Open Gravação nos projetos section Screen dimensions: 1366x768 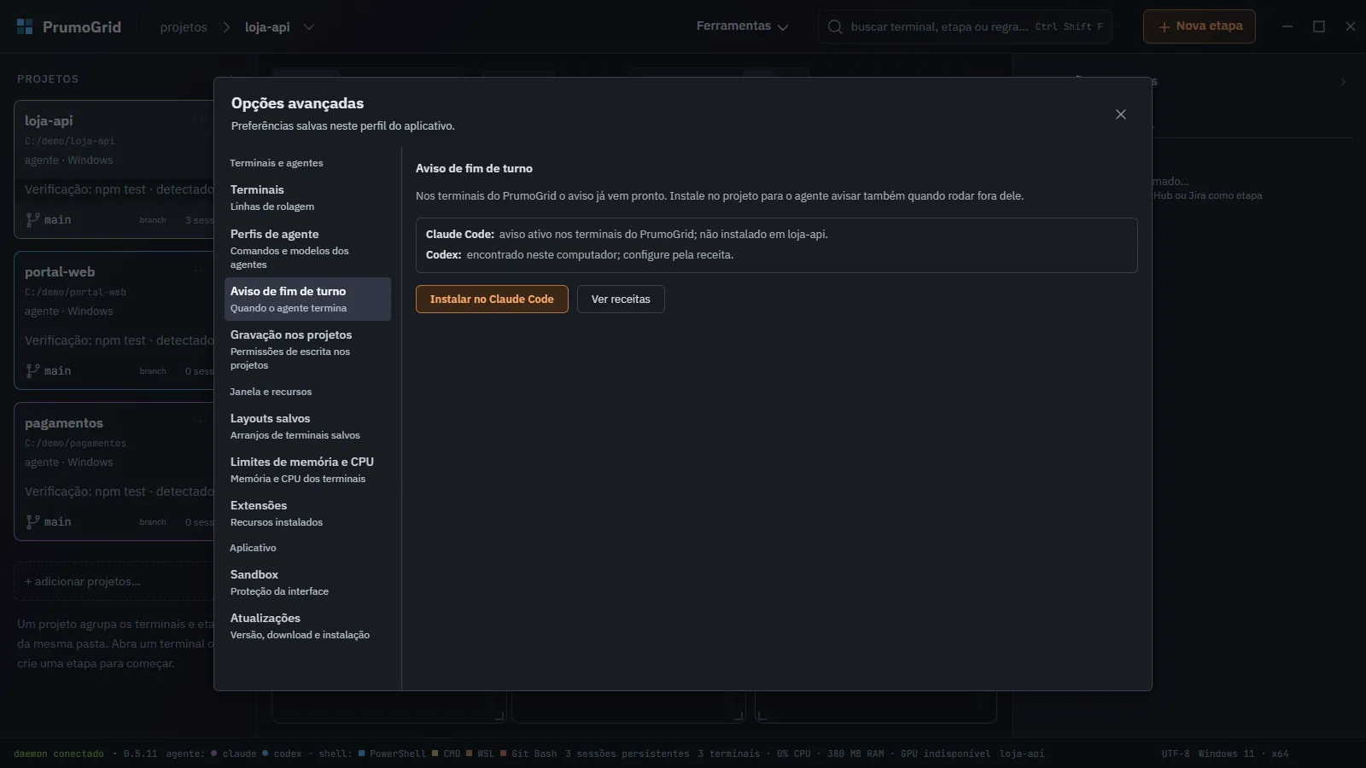[x=307, y=349]
